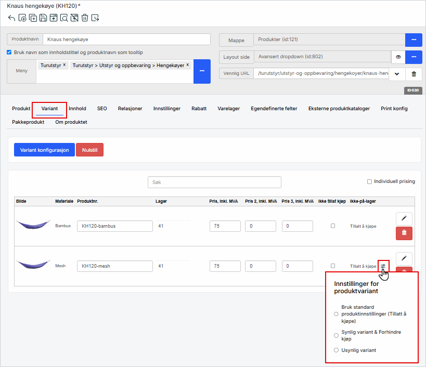Click the Variant konfigurasjon button
This screenshot has height=367, width=426.
coord(44,150)
